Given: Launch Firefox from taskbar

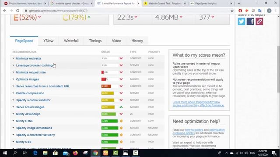Looking at the screenshot, I should pyautogui.click(x=75, y=153).
